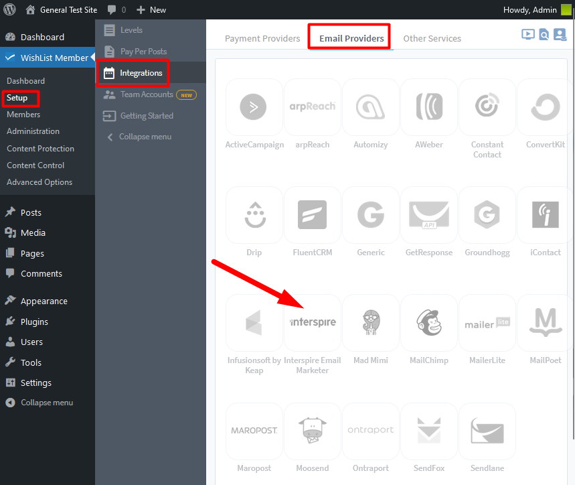Open the Pages menu
This screenshot has width=575, height=485.
(x=48, y=253)
